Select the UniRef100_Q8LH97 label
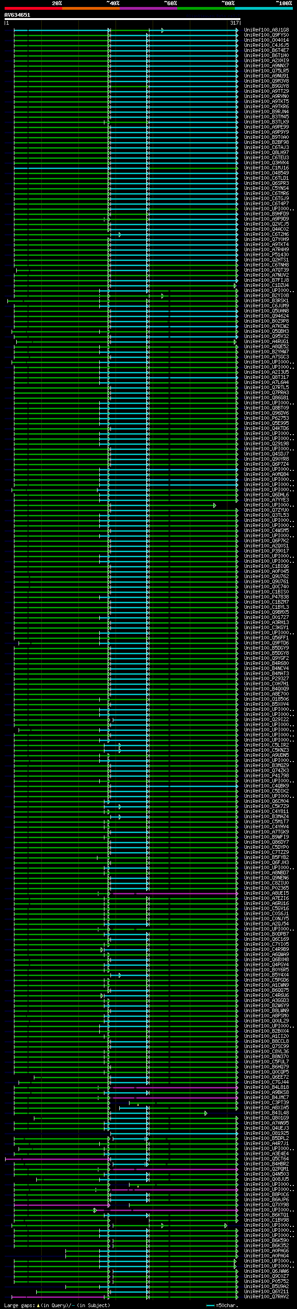 266,152
